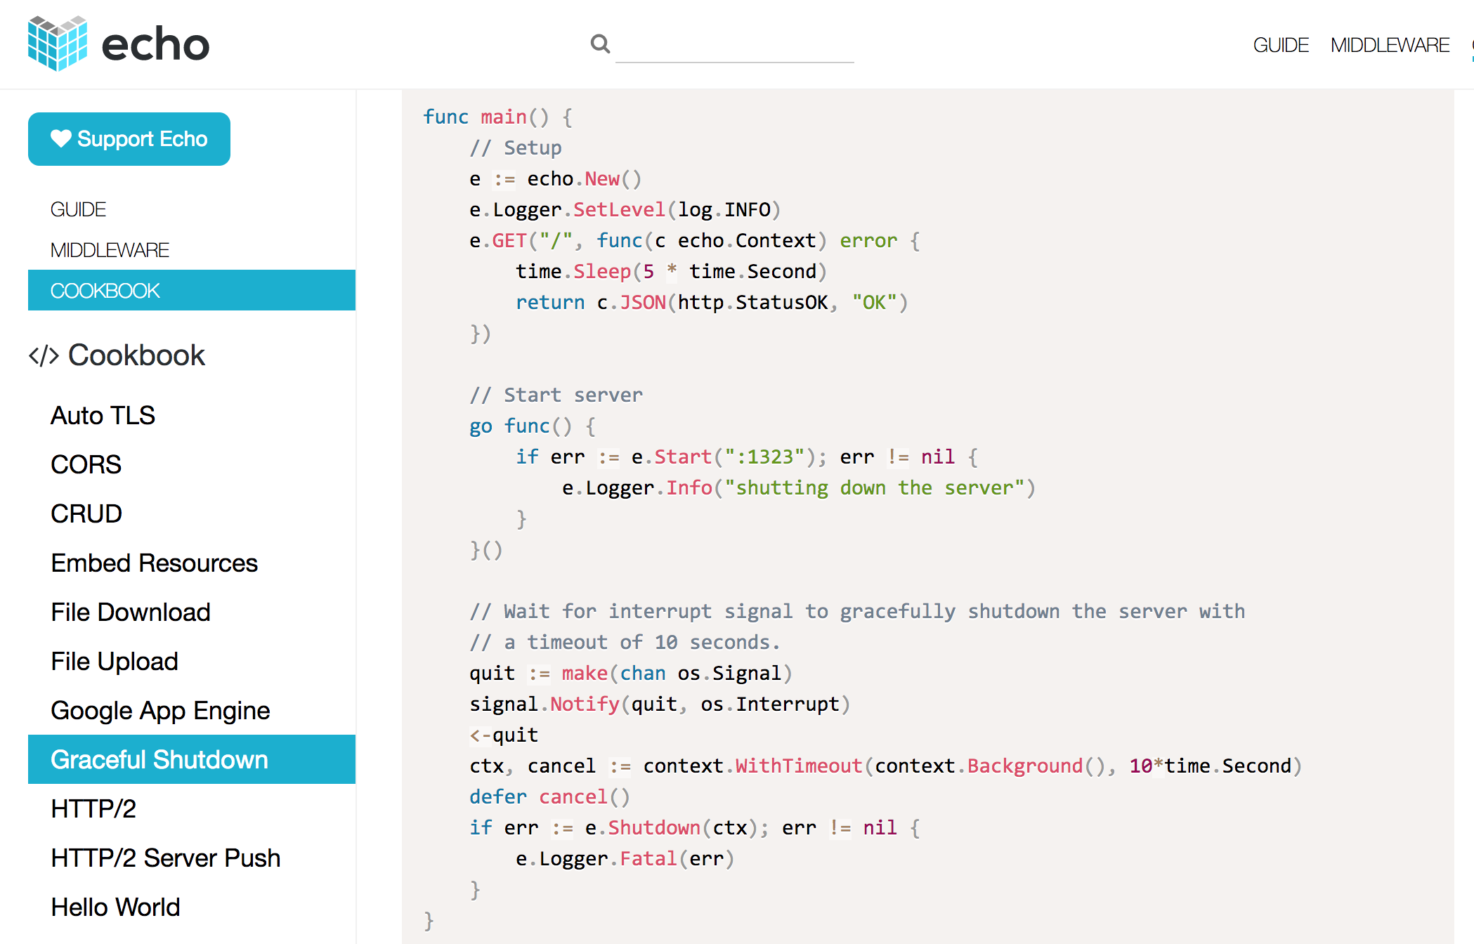Click the heart icon on Support Echo

pos(61,138)
